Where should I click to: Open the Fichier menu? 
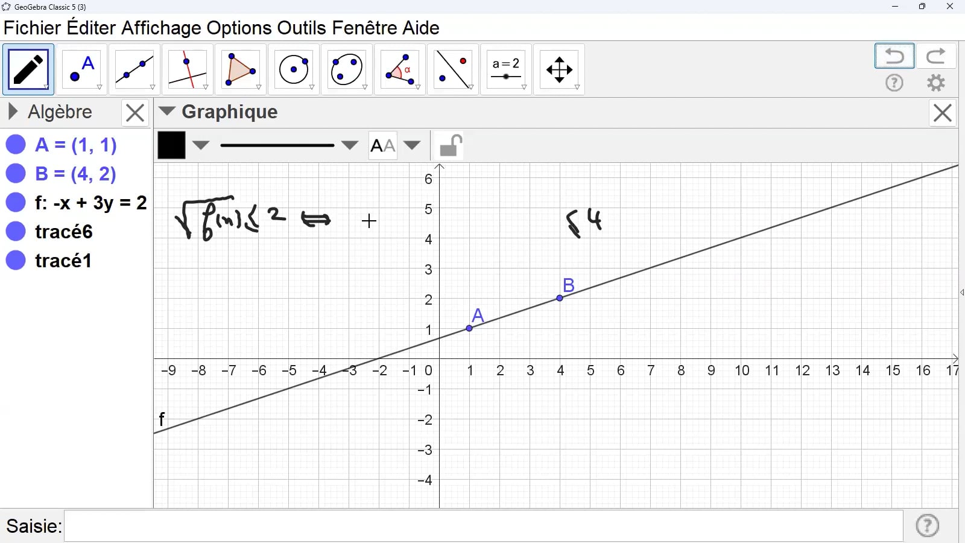[32, 28]
